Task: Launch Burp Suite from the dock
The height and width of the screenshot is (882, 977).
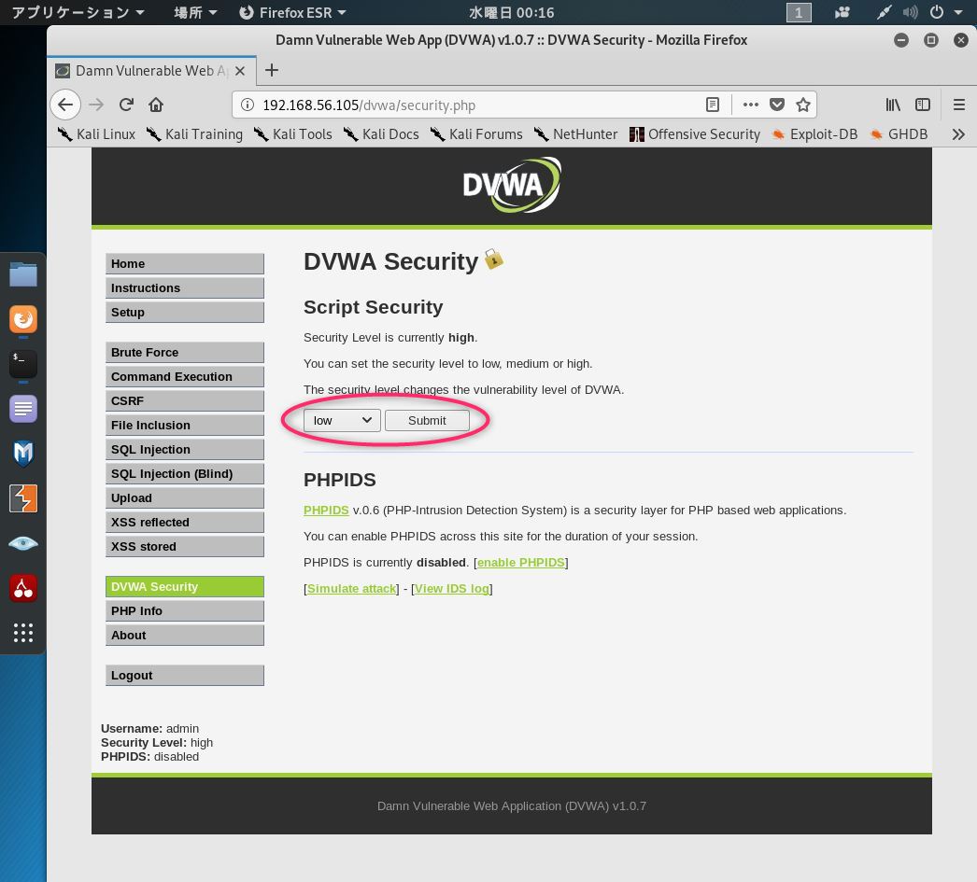Action: pyautogui.click(x=23, y=498)
